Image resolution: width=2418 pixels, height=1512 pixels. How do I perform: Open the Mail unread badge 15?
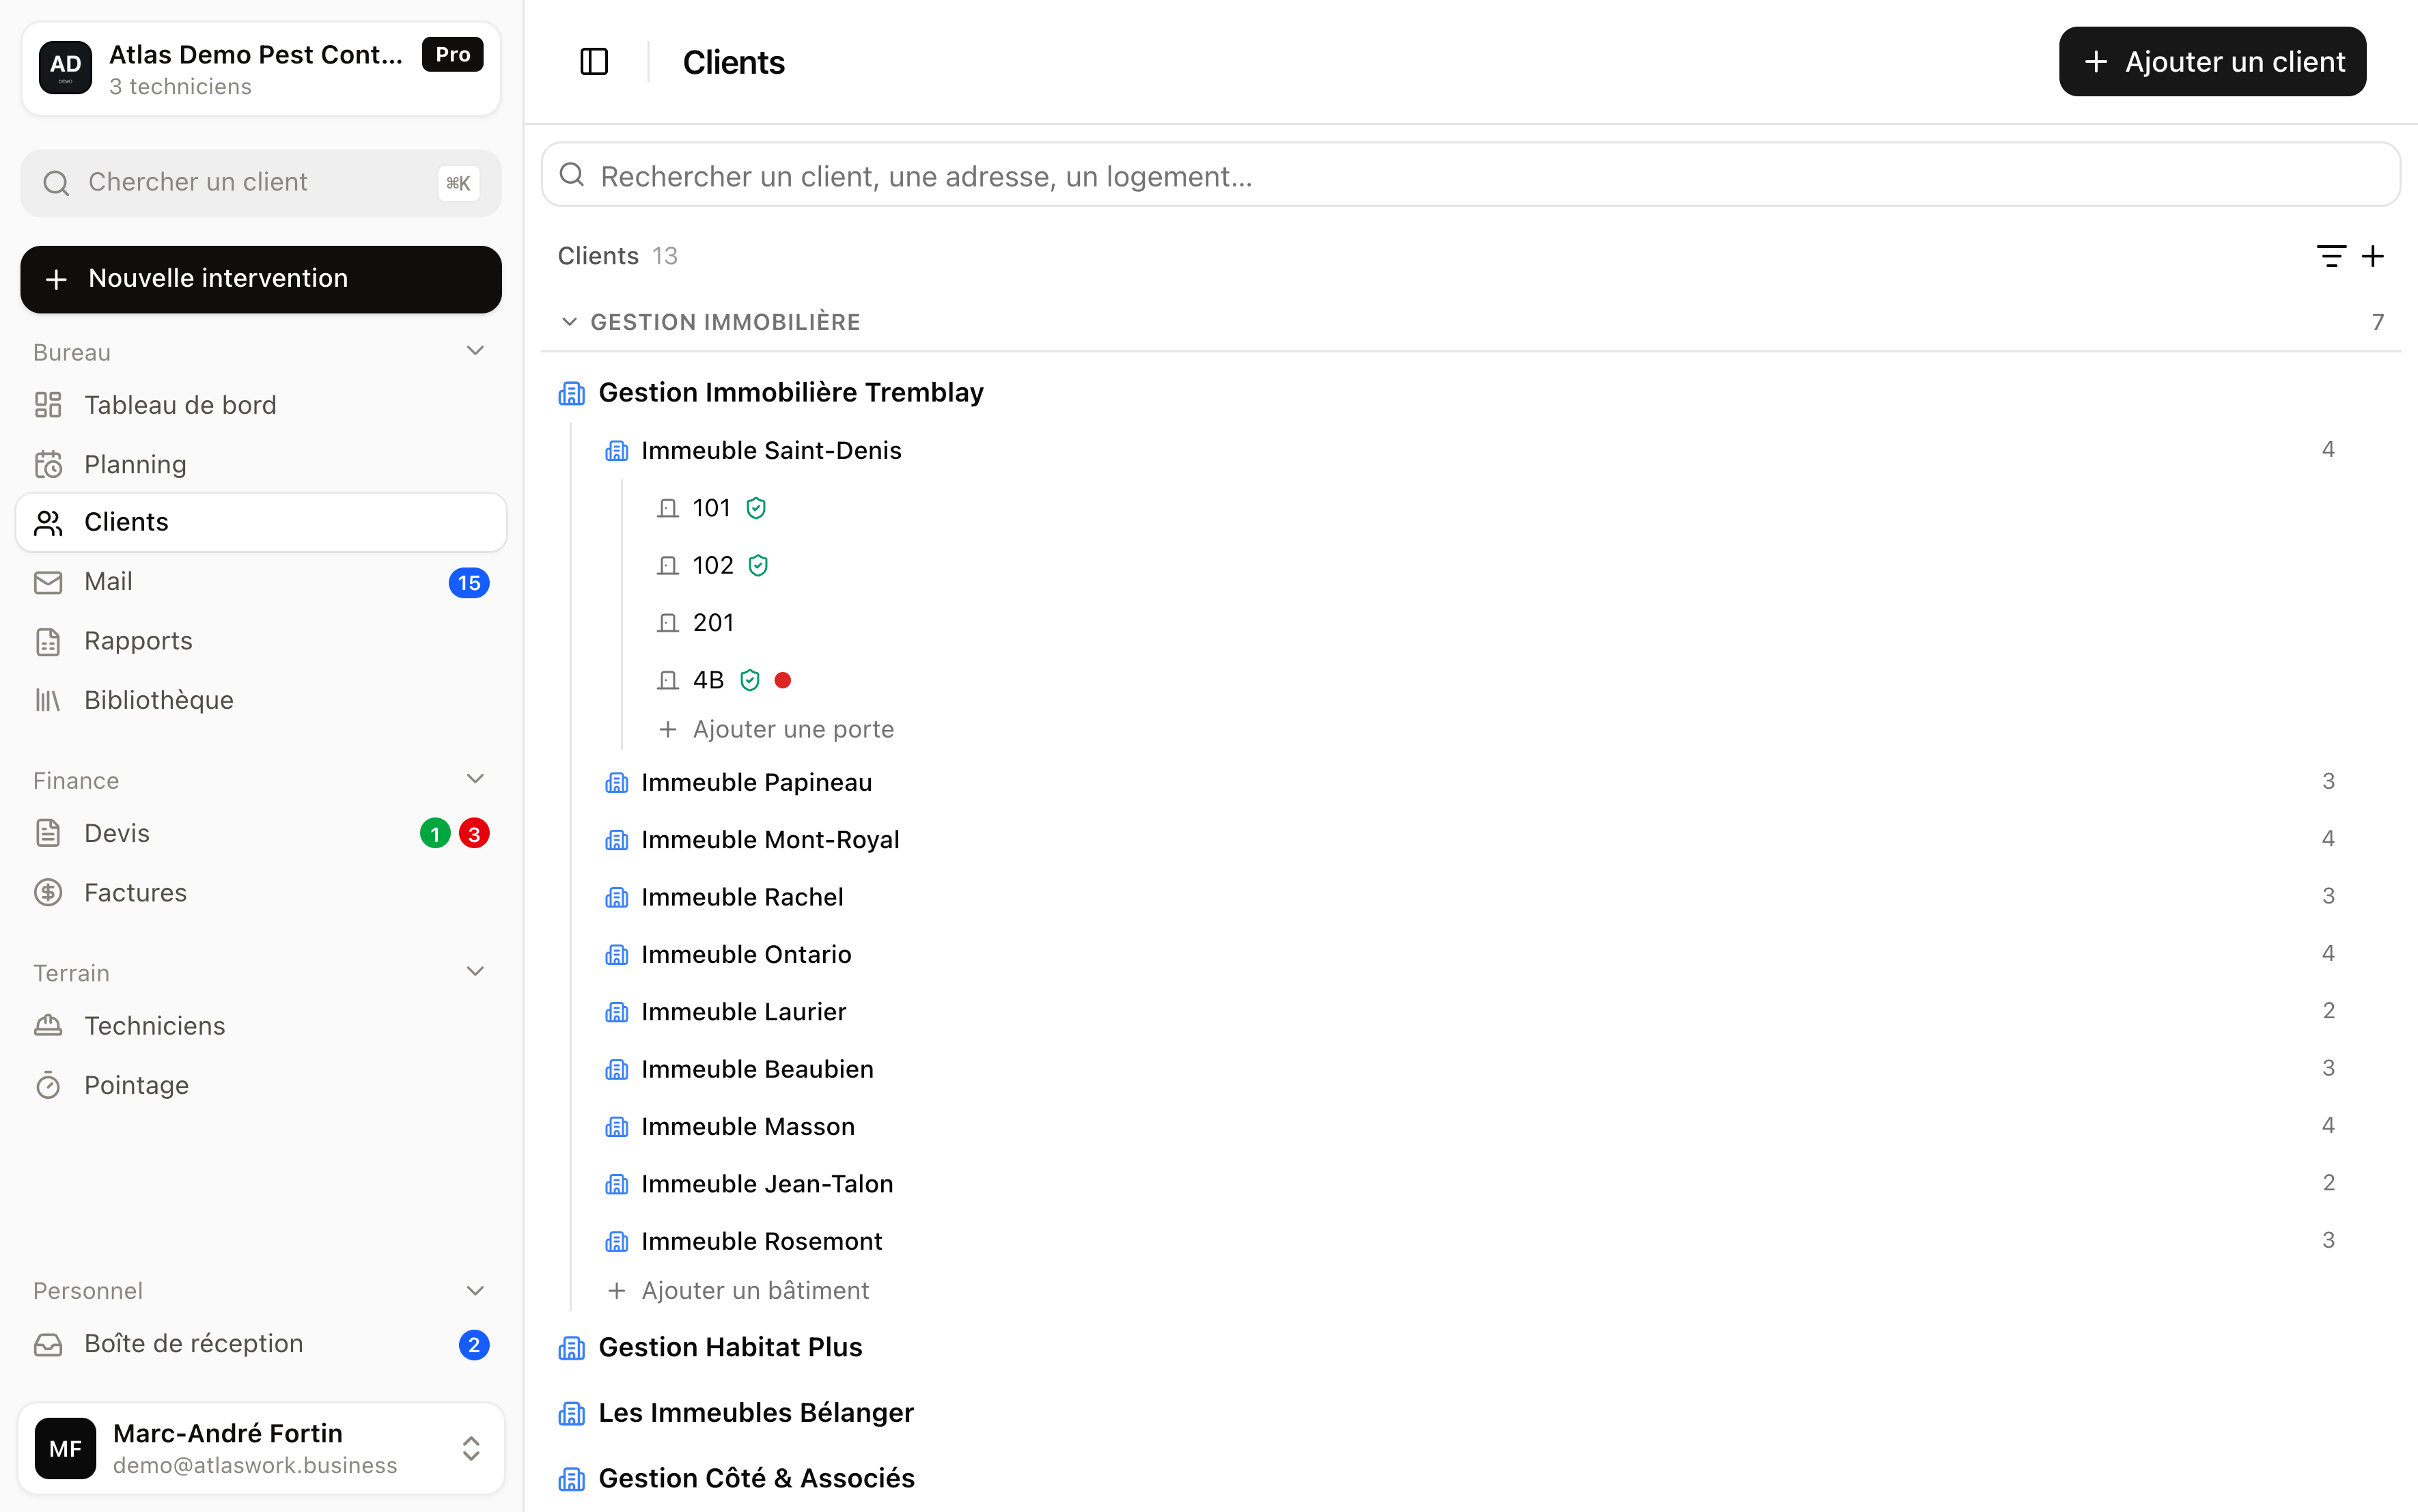point(469,583)
